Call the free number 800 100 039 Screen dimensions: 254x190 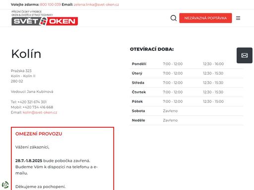(x=51, y=4)
